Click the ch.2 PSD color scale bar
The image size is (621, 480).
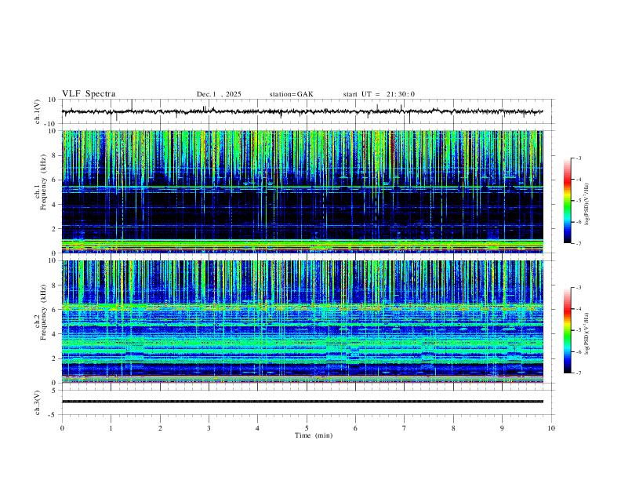[567, 330]
